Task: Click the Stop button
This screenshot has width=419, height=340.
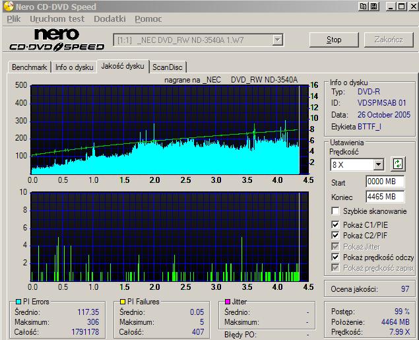Action: [x=334, y=40]
